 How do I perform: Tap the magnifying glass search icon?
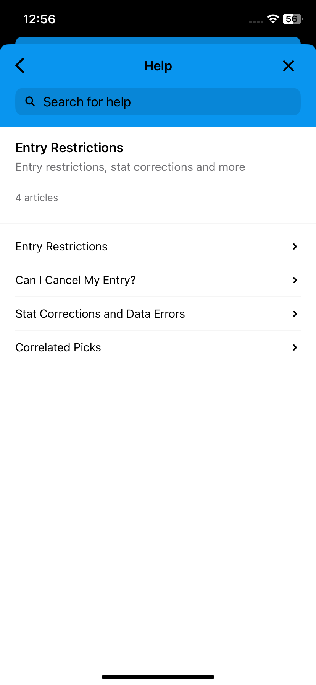pyautogui.click(x=30, y=101)
